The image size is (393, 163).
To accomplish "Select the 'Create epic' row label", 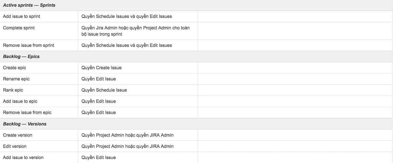I will [x=14, y=68].
